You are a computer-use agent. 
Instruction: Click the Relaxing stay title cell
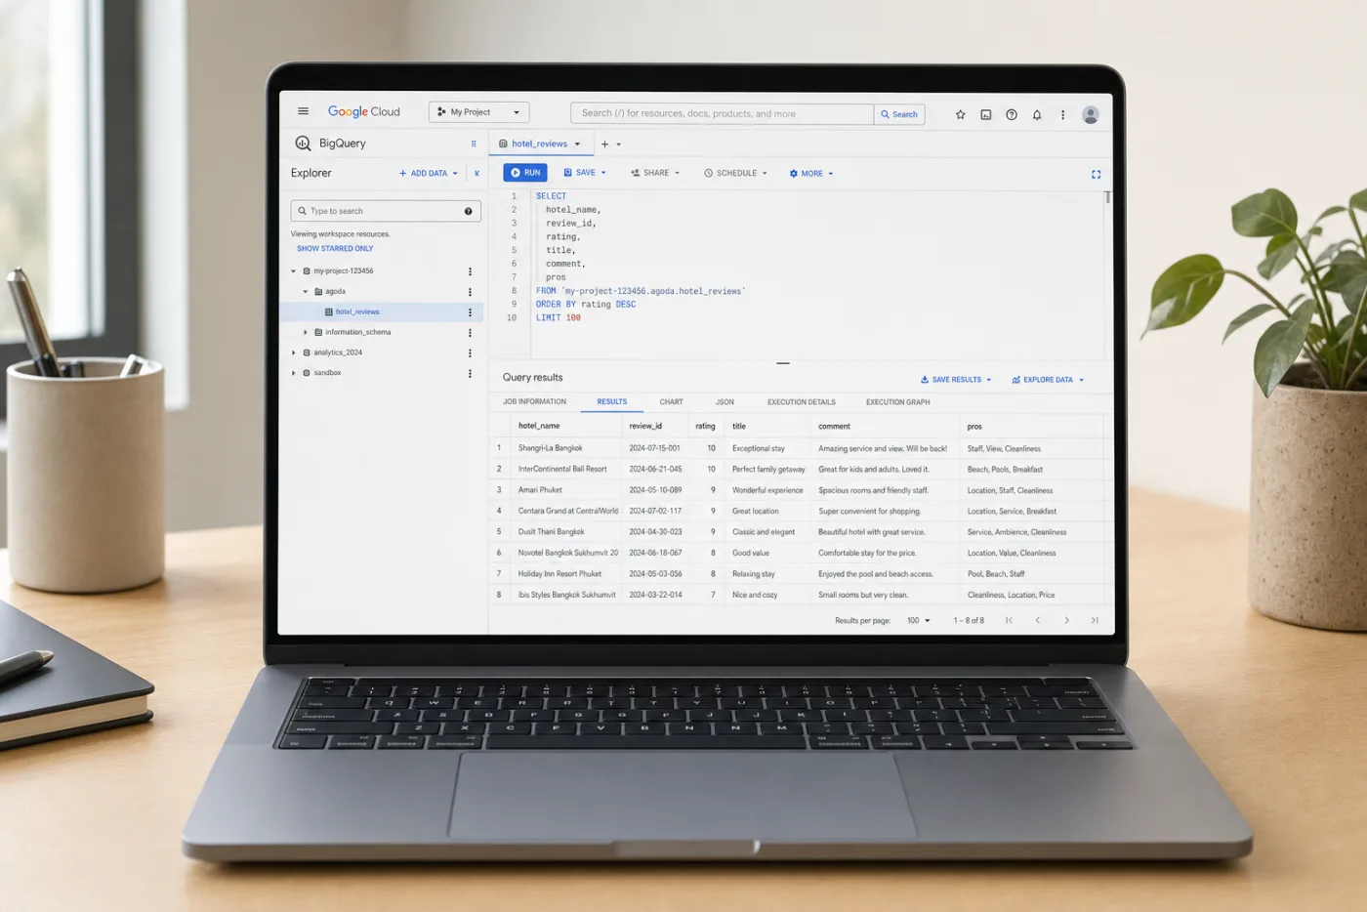[x=754, y=574]
